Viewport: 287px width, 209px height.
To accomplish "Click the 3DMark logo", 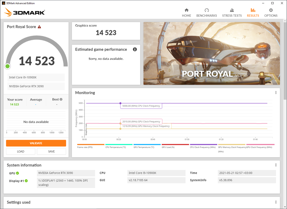I will [x=25, y=12].
